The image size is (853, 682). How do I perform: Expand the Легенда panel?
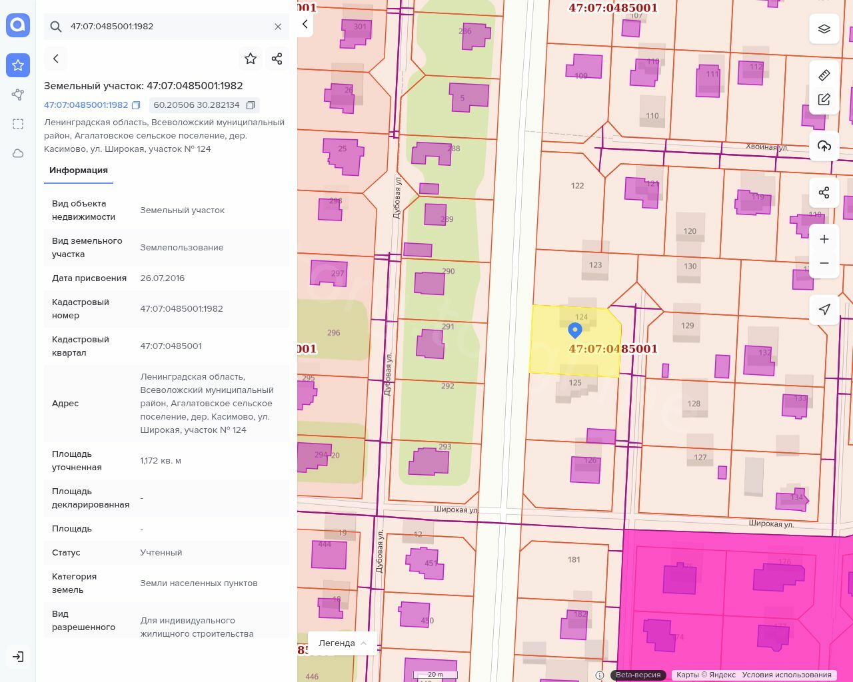point(343,643)
